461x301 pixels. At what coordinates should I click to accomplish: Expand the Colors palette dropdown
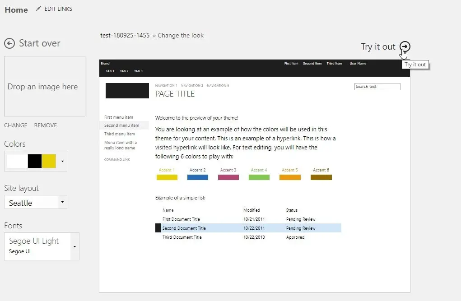point(62,161)
